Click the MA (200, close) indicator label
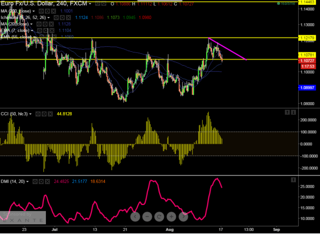Viewport: 320px width, 234px height. pyautogui.click(x=16, y=11)
